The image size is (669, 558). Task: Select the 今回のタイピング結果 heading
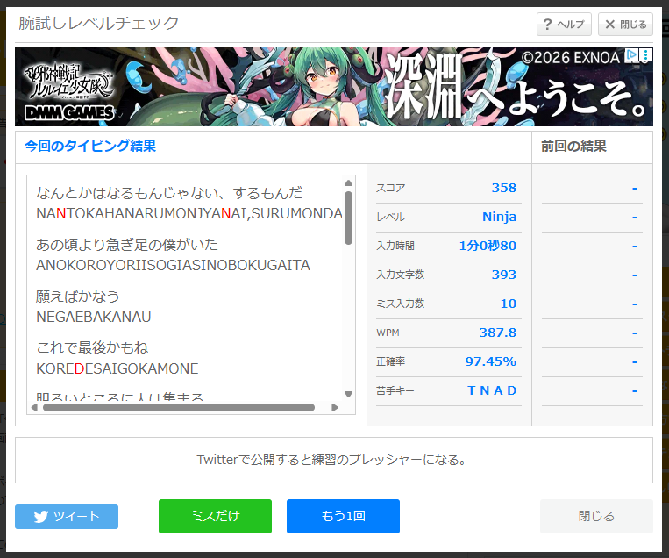(x=90, y=146)
